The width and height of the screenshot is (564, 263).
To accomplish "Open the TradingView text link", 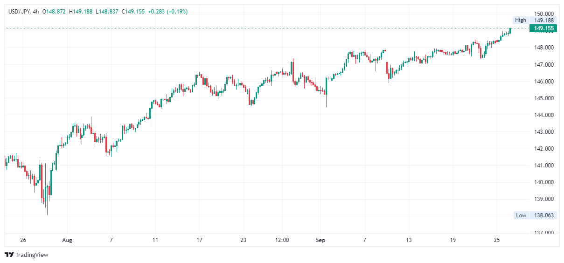I will (32, 255).
